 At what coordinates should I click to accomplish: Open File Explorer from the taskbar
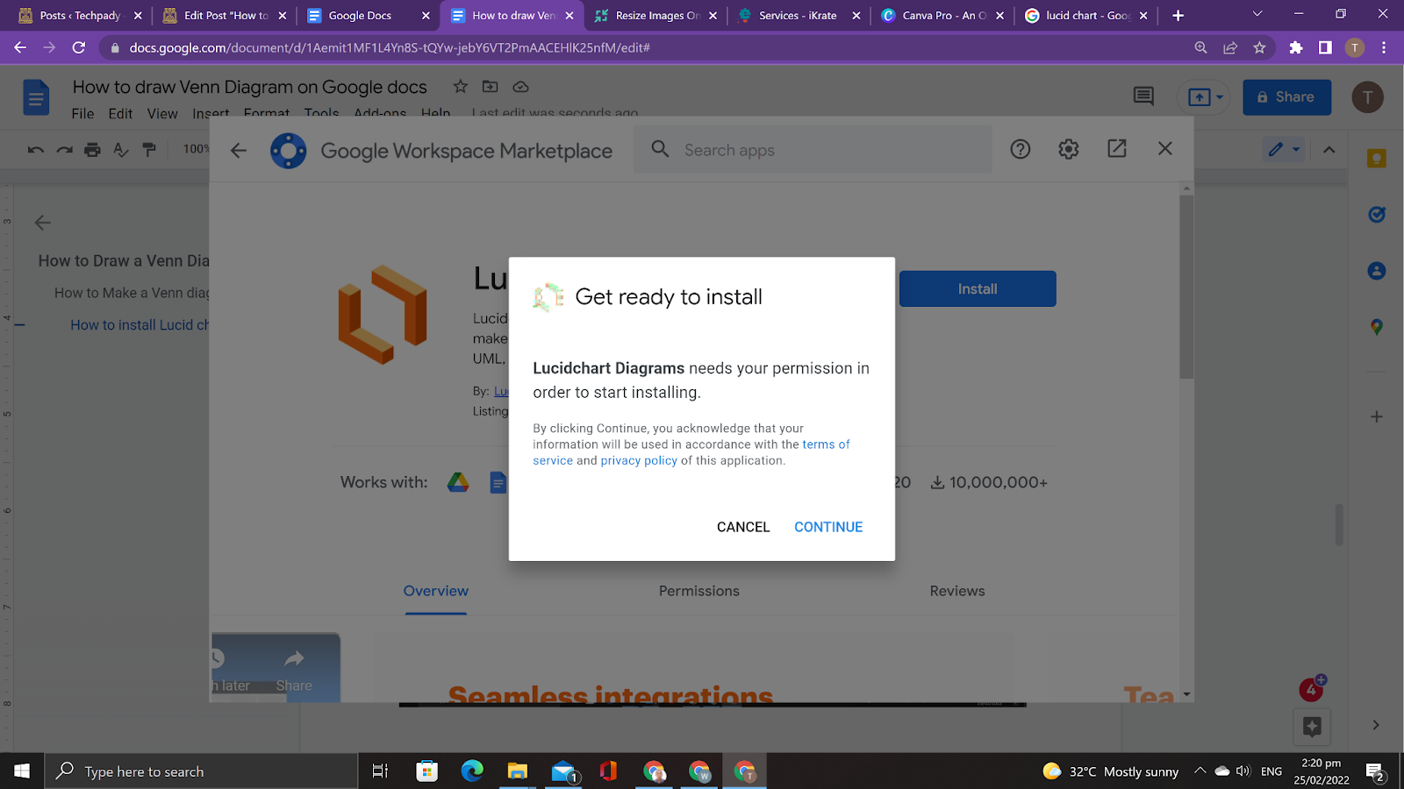coord(517,771)
